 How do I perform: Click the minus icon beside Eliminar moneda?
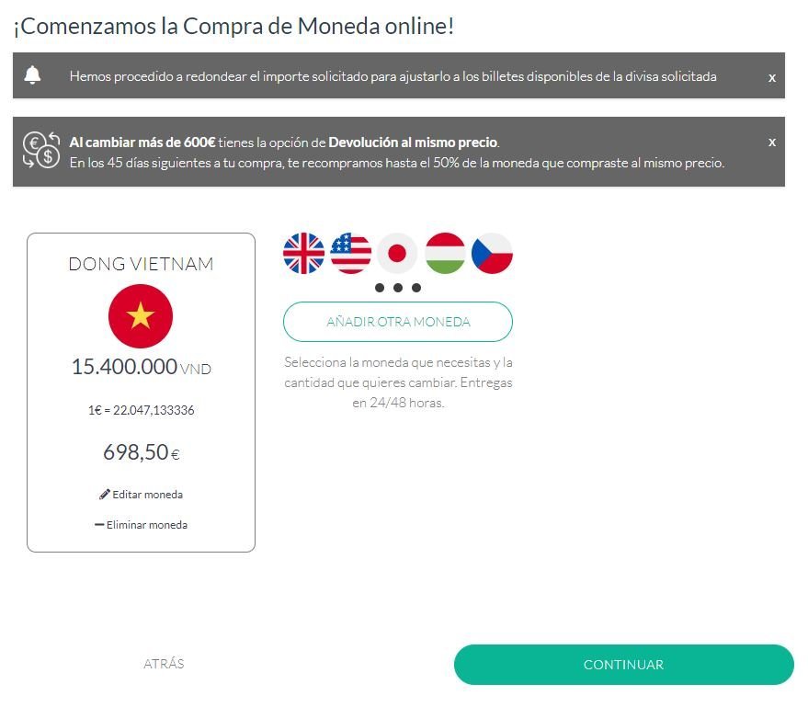tap(99, 525)
